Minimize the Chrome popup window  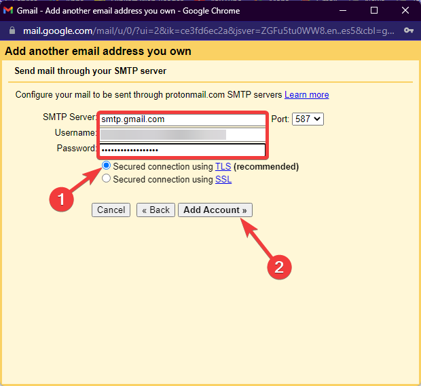click(343, 10)
